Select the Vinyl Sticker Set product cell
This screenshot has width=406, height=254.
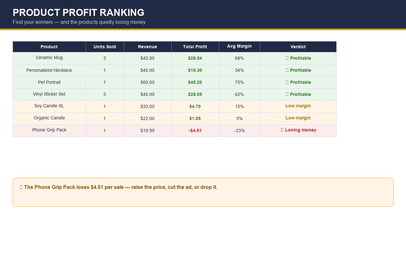point(49,94)
